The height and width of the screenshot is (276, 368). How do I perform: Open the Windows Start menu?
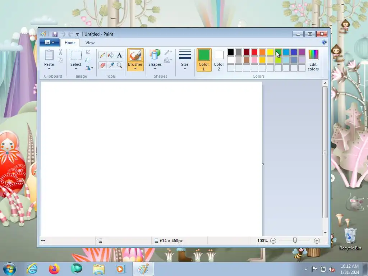tap(9, 269)
